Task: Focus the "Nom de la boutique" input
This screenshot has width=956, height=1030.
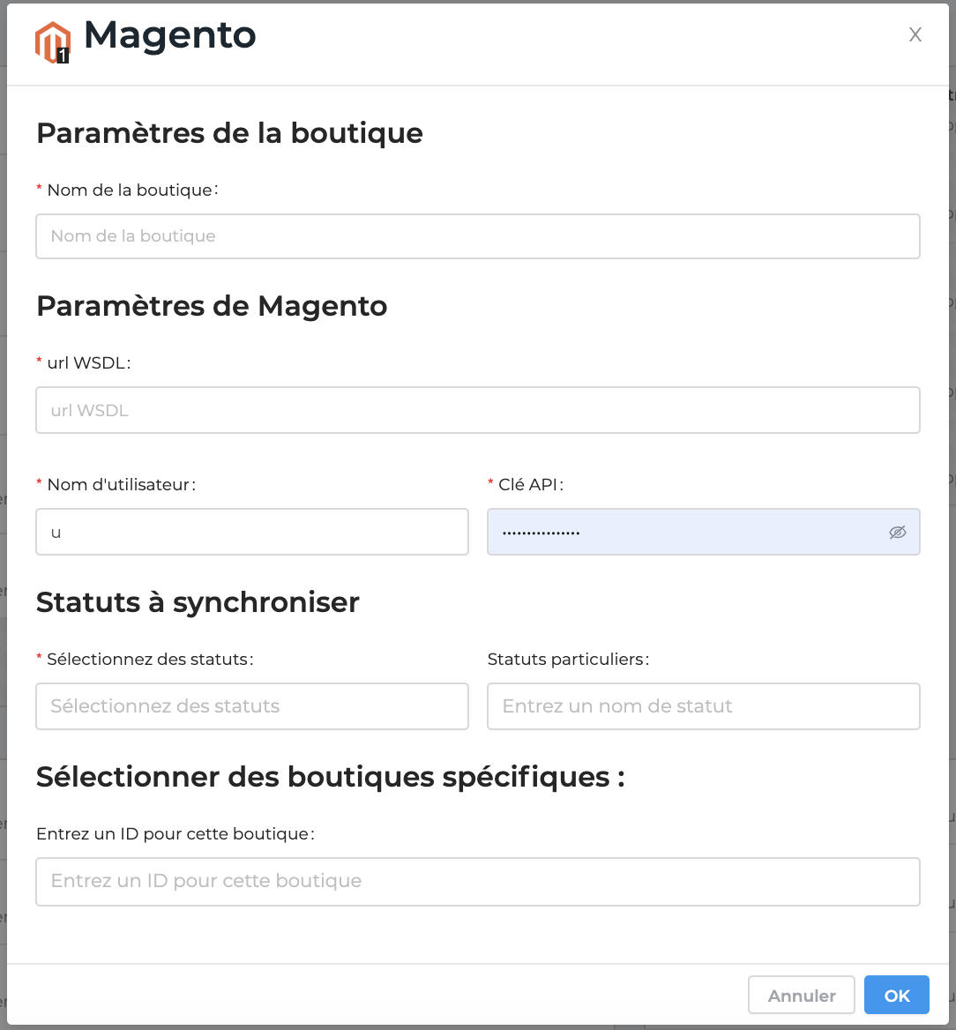Action: click(x=477, y=235)
